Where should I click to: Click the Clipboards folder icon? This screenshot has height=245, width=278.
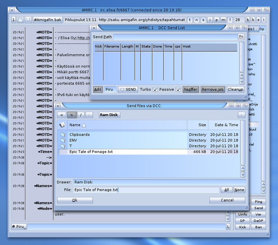[x=63, y=135]
